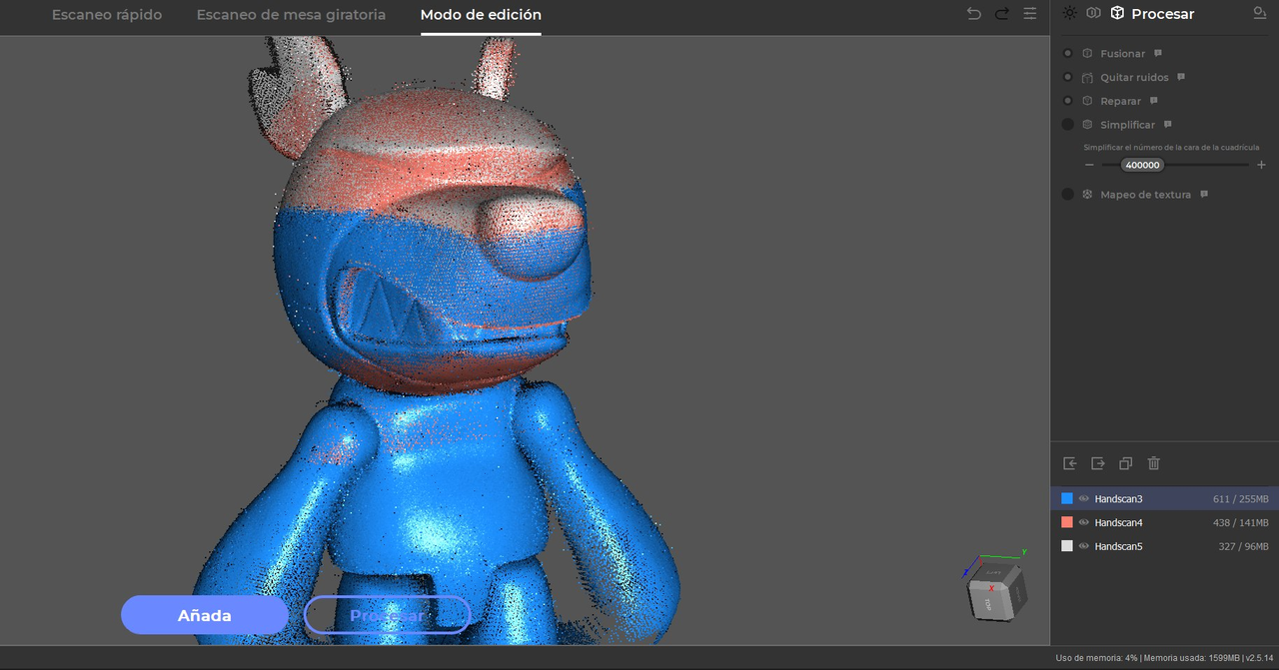Click the Procesar button below the model
This screenshot has width=1279, height=670.
[387, 615]
